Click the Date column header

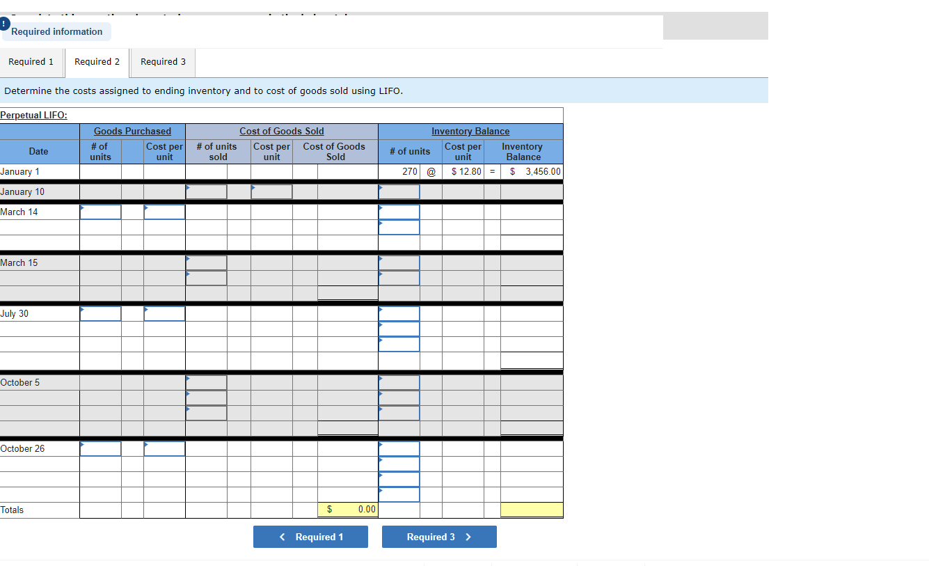coord(39,151)
